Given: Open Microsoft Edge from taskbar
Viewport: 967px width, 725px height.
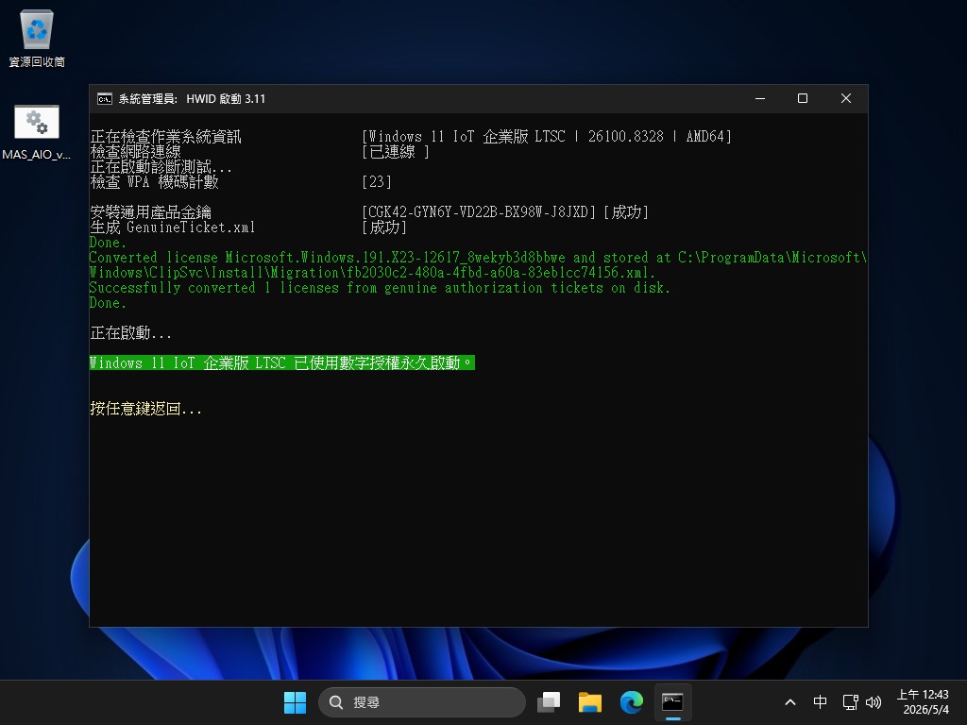Looking at the screenshot, I should pos(631,702).
